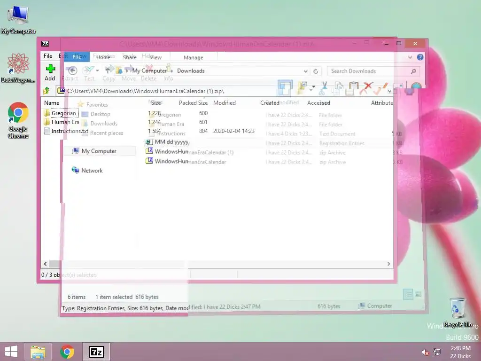Click the network tray icon
The width and height of the screenshot is (481, 361).
pyautogui.click(x=437, y=352)
